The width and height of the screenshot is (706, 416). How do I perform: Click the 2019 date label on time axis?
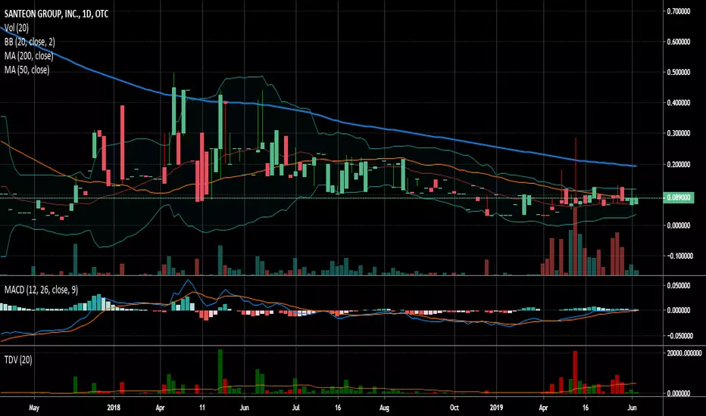pos(497,408)
